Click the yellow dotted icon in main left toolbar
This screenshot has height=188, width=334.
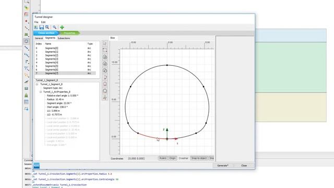26,75
